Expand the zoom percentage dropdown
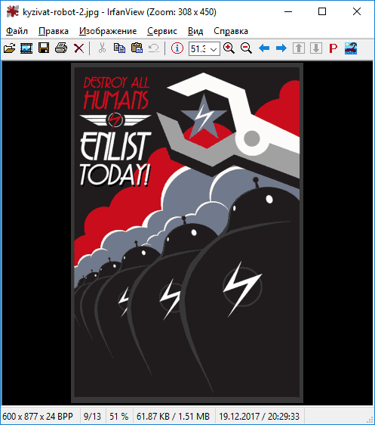The image size is (375, 425). [x=214, y=49]
